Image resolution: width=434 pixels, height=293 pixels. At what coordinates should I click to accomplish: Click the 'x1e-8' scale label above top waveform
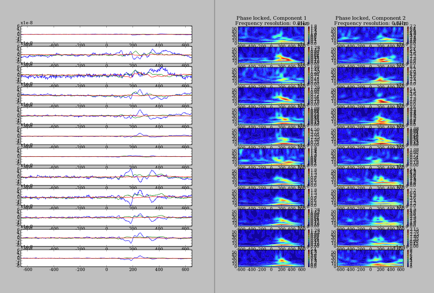point(27,23)
